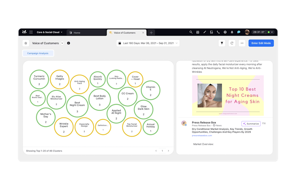This screenshot has width=296, height=190.
Task: Close the Voice of Customers tab
Action: point(143,33)
